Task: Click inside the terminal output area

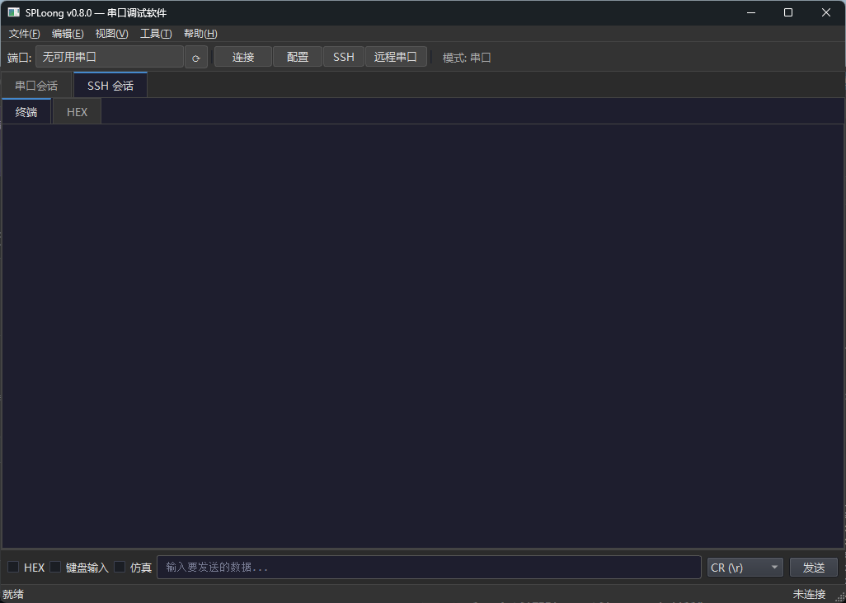Action: pos(423,336)
